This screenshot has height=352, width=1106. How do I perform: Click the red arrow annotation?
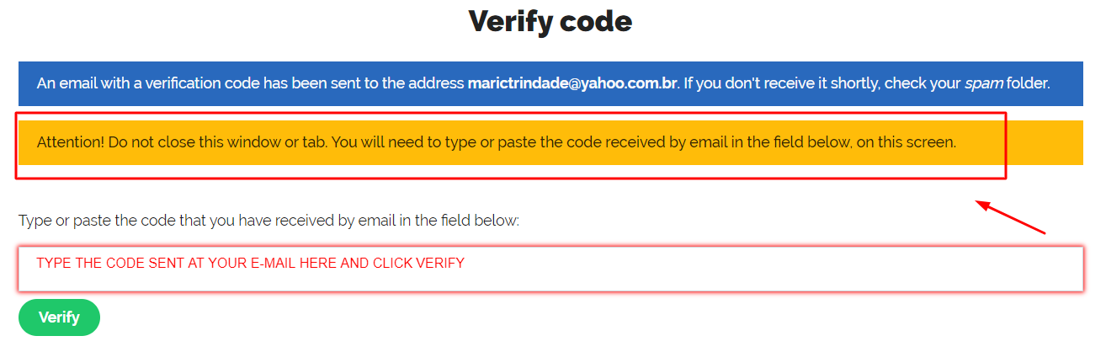(x=1010, y=217)
